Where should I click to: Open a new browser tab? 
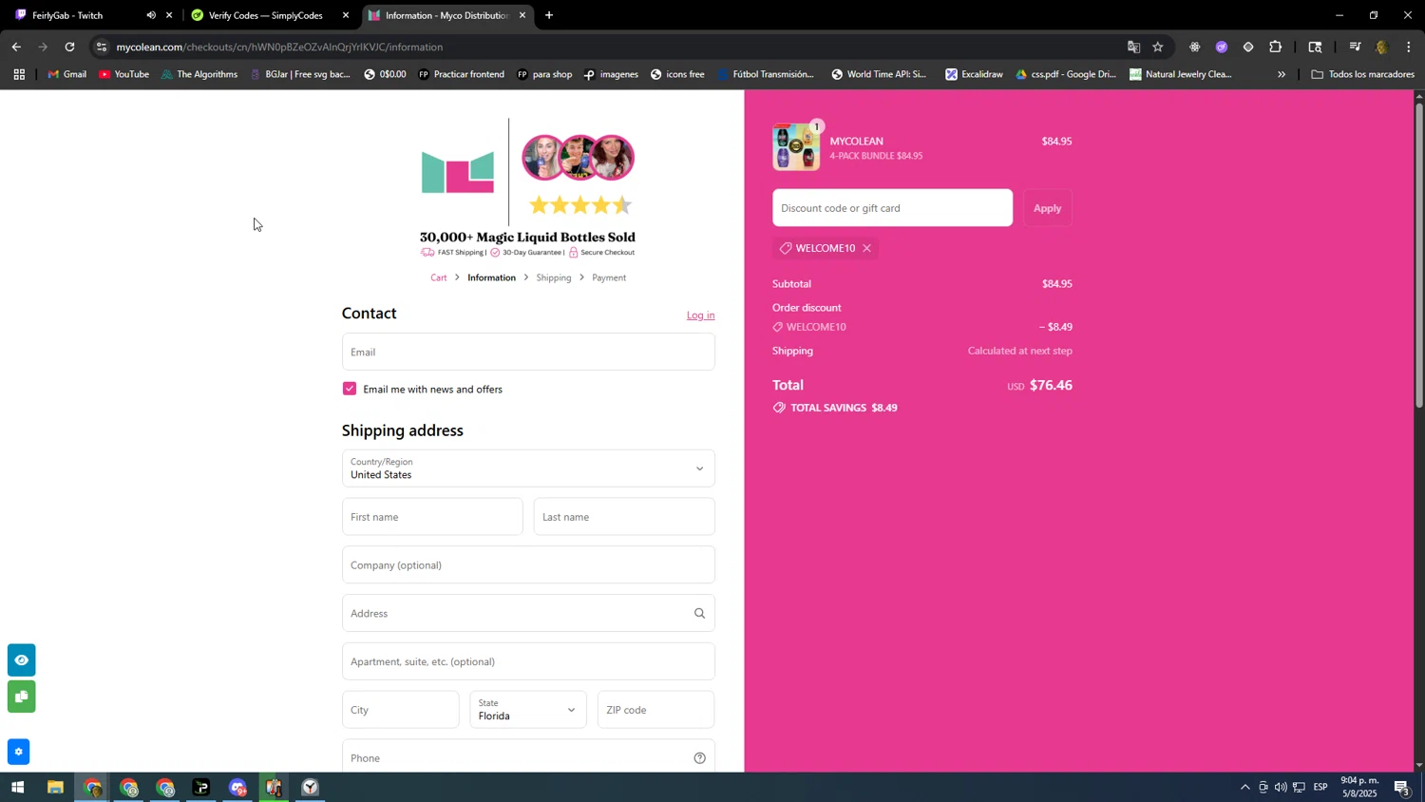[549, 15]
